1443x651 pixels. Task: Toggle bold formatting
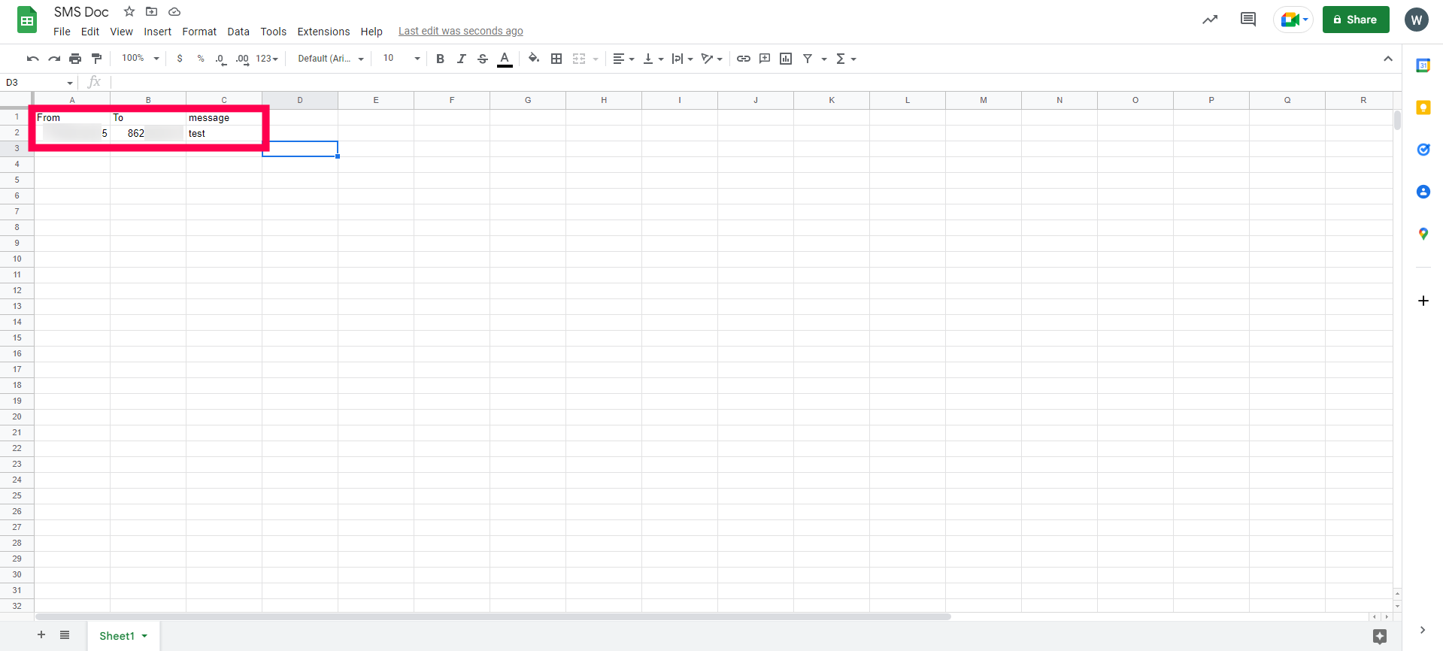pos(441,59)
